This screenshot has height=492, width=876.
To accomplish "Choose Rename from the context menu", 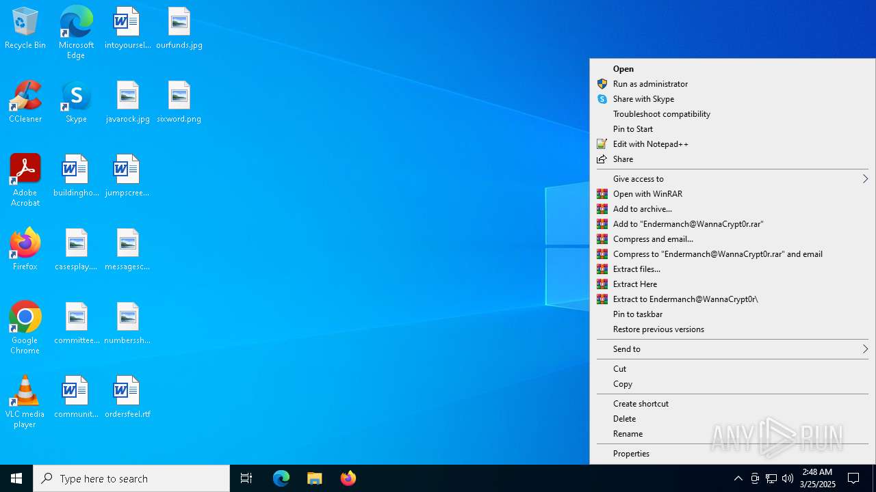I will click(x=732, y=434).
